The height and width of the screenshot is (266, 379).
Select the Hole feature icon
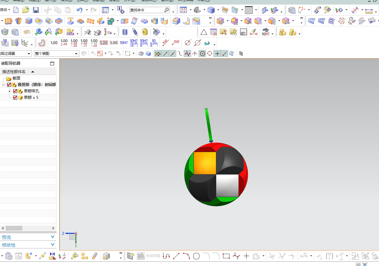pyautogui.click(x=29, y=21)
